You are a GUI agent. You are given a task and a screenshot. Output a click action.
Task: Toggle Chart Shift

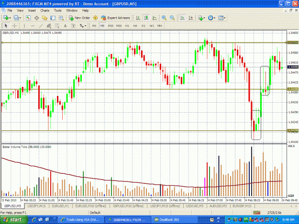(x=190, y=18)
